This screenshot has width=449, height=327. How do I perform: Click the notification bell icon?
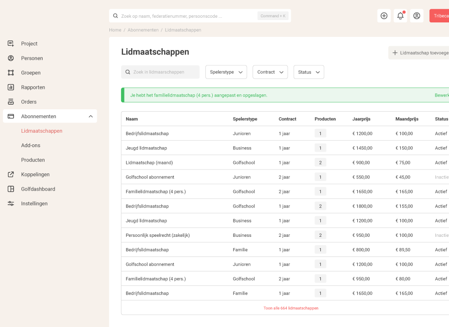[400, 16]
